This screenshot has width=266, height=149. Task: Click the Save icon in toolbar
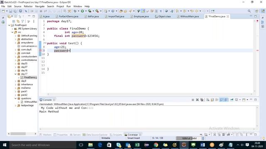(x=10, y=11)
